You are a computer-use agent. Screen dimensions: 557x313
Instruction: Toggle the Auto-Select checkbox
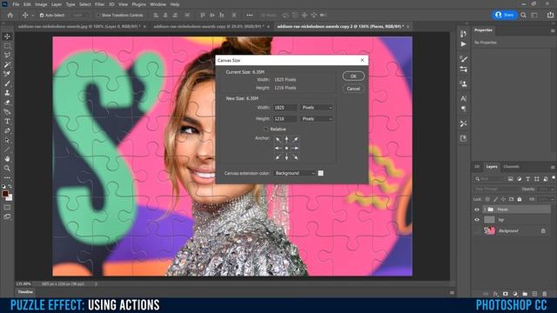coord(42,16)
